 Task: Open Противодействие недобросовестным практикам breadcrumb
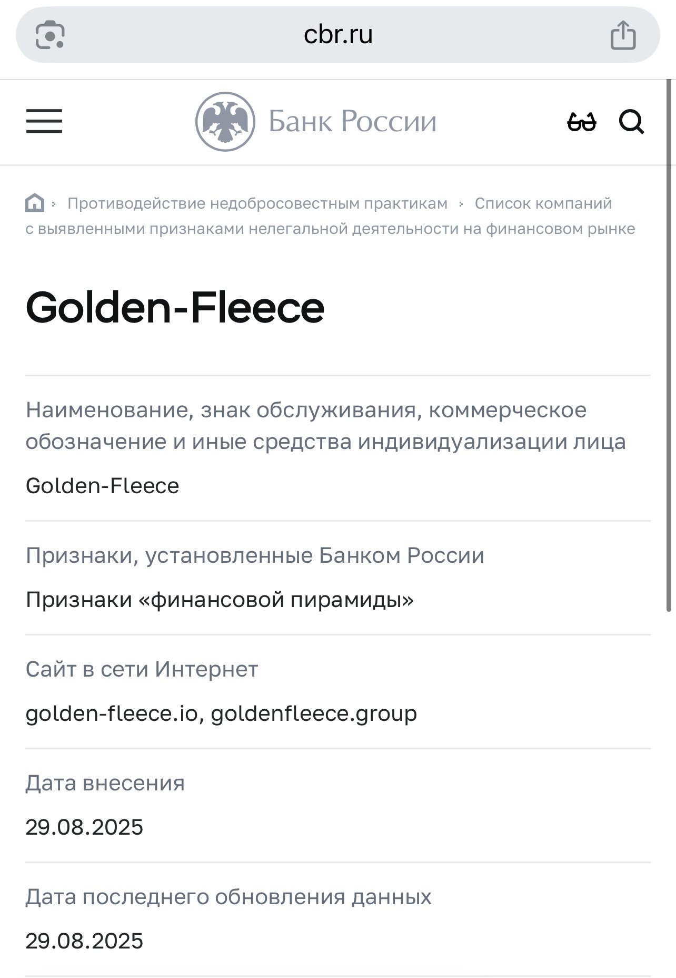point(257,203)
